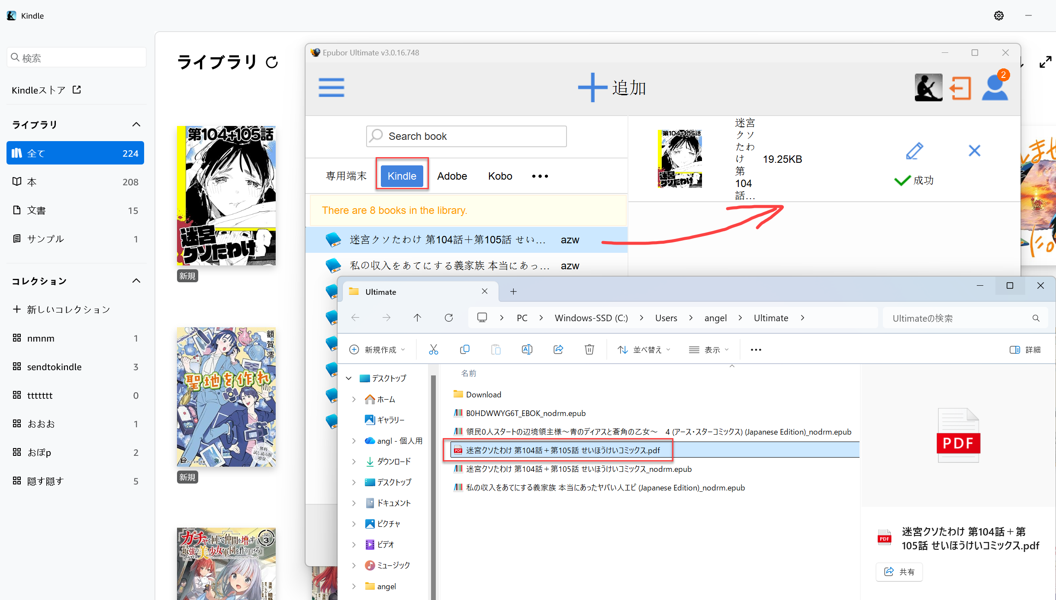Viewport: 1056px width, 600px height.
Task: Open the Kindle reader icon in Epubor toolbar
Action: click(928, 87)
